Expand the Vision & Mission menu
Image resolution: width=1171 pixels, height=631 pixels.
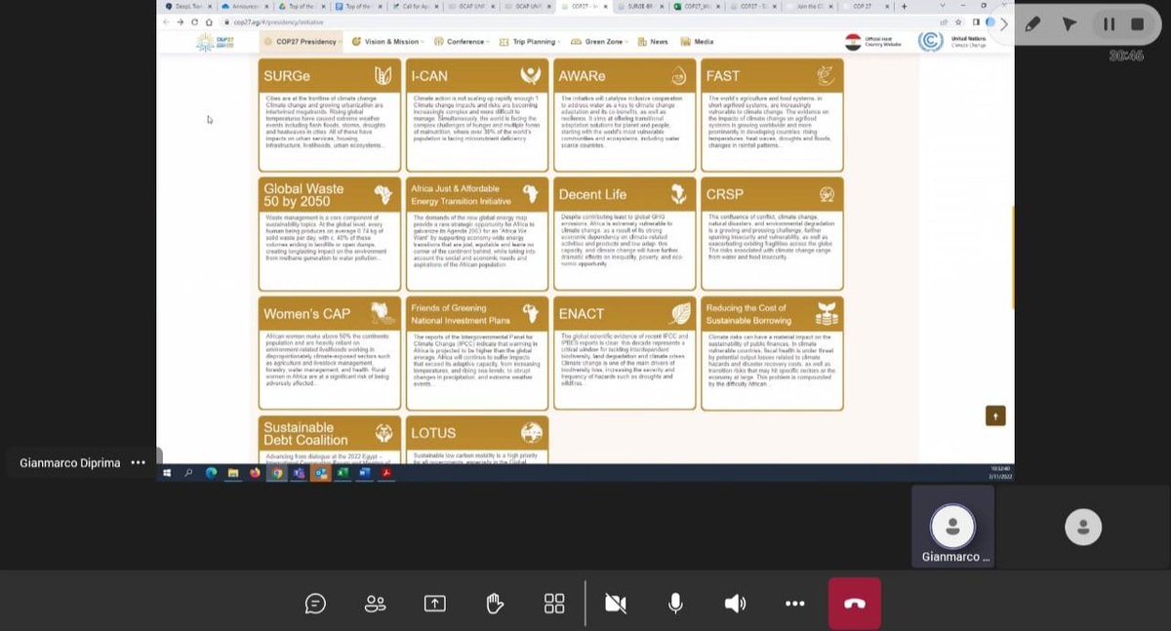click(x=388, y=42)
